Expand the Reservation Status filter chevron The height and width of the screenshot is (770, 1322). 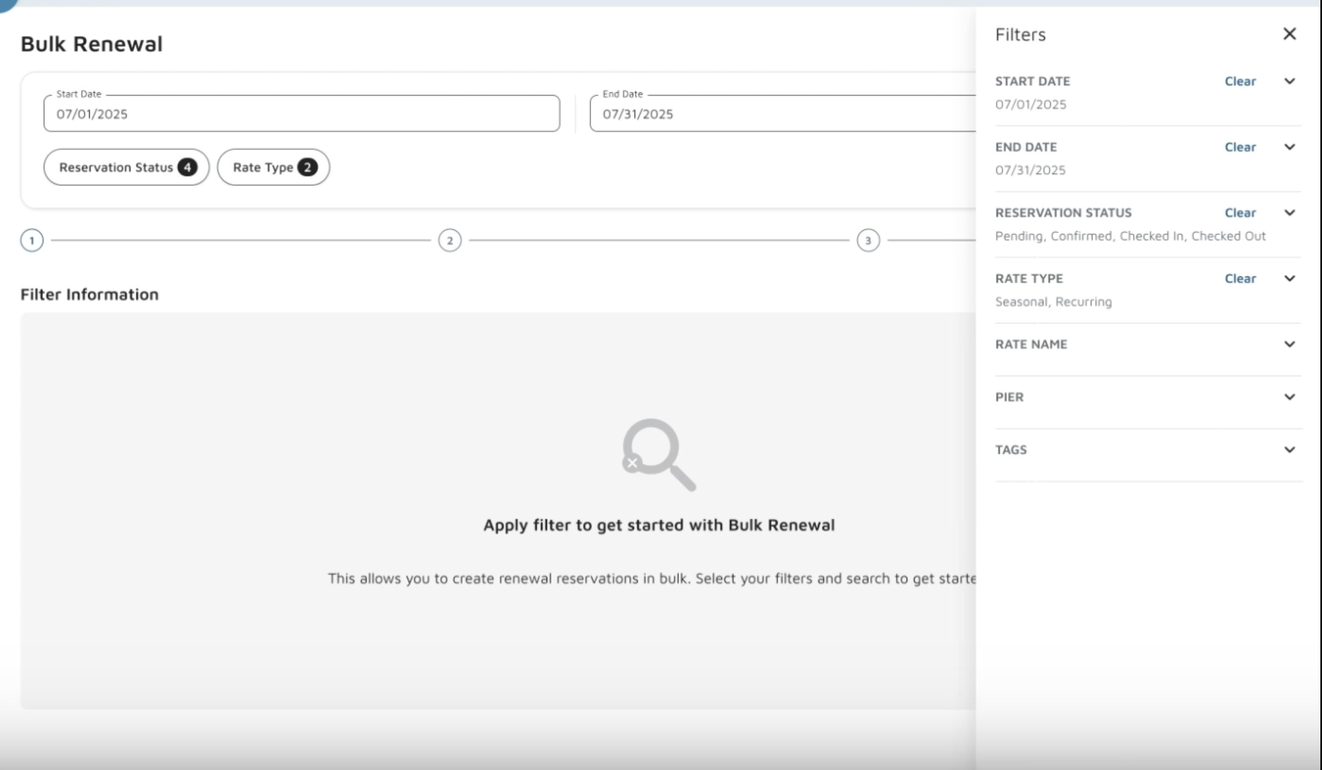(1289, 213)
